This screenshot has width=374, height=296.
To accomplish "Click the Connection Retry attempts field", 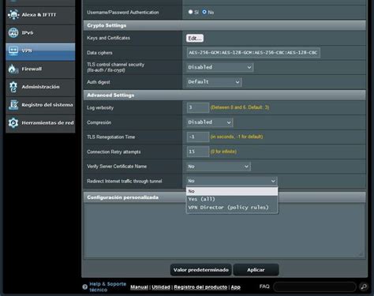I will point(198,152).
